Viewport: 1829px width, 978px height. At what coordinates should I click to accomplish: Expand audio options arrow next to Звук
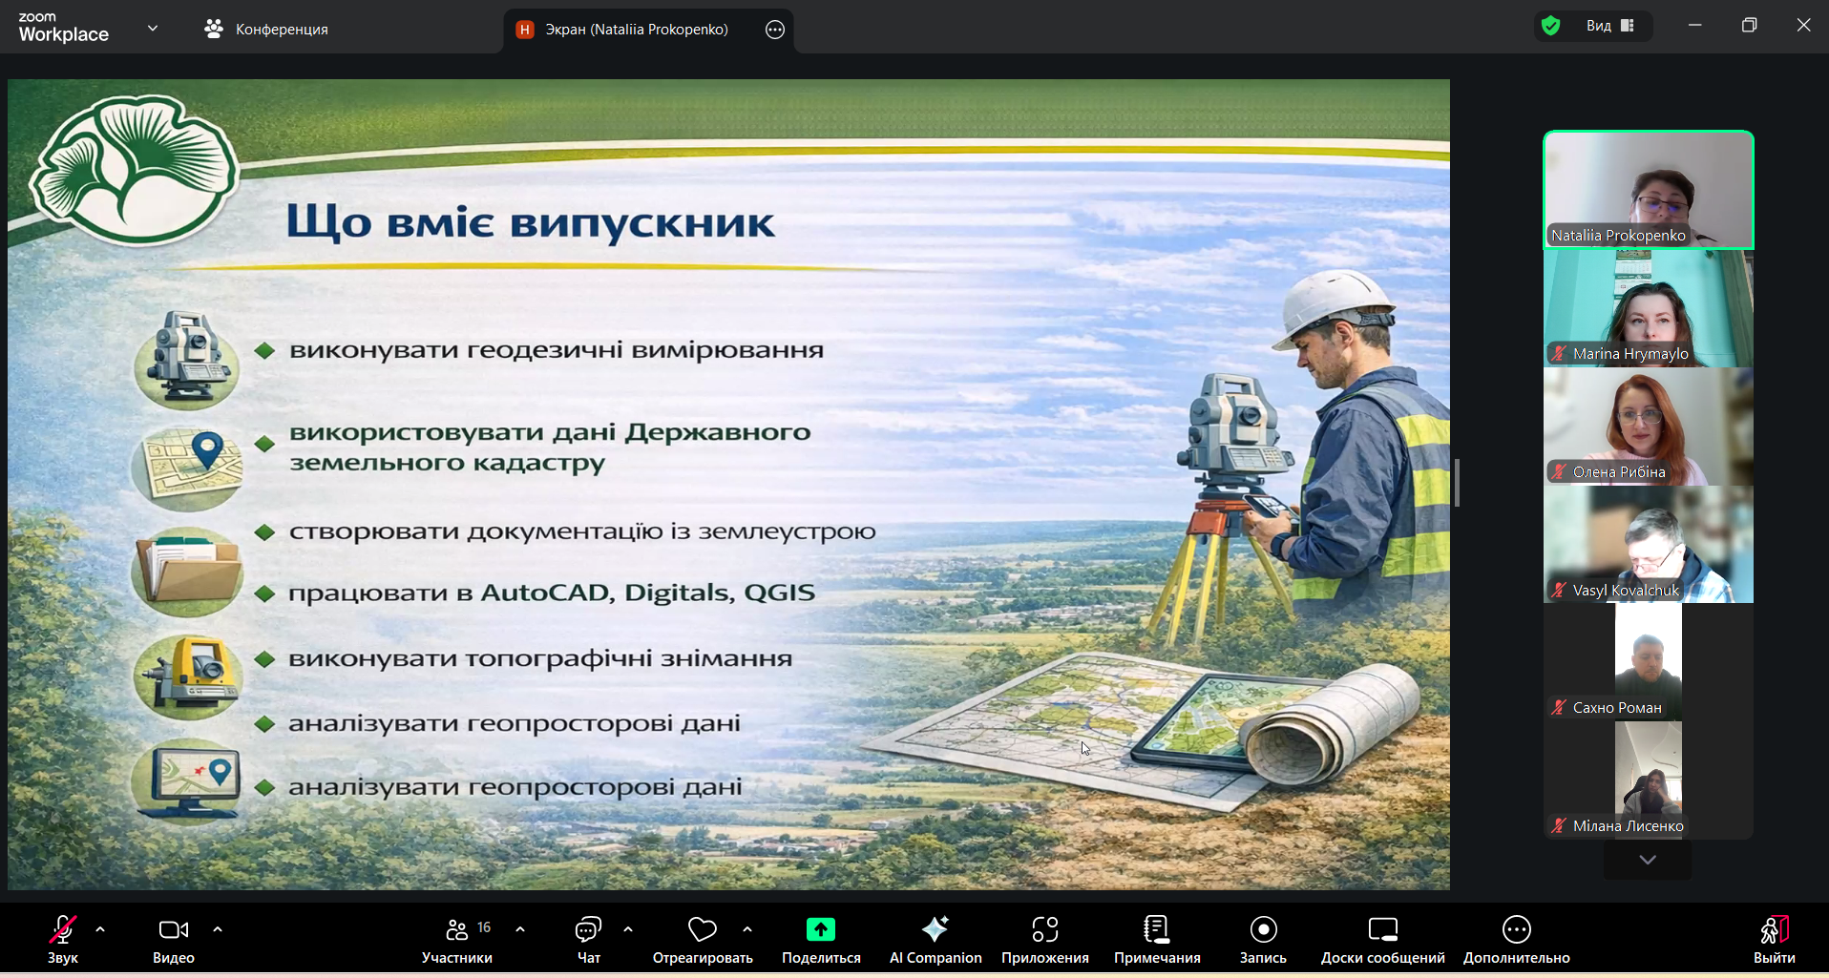pyautogui.click(x=100, y=928)
